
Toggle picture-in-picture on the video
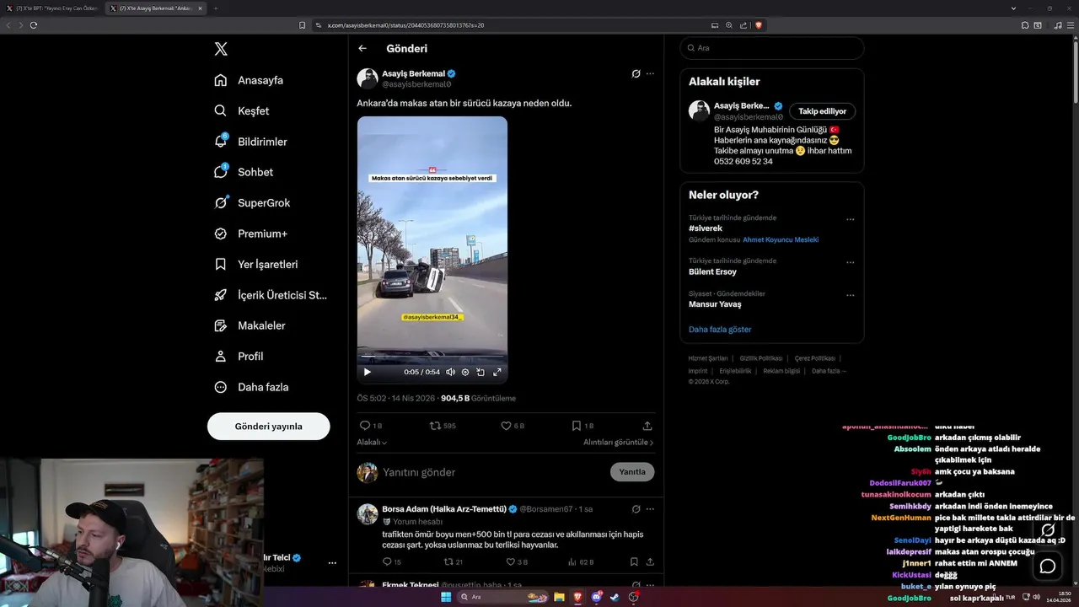point(480,372)
